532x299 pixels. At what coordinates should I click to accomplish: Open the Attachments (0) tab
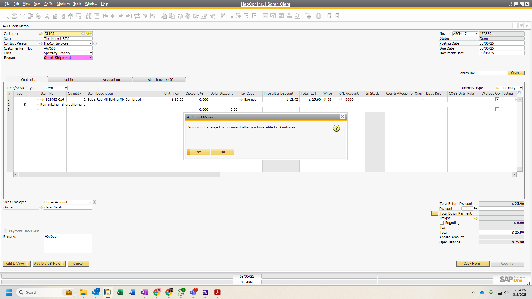(160, 80)
